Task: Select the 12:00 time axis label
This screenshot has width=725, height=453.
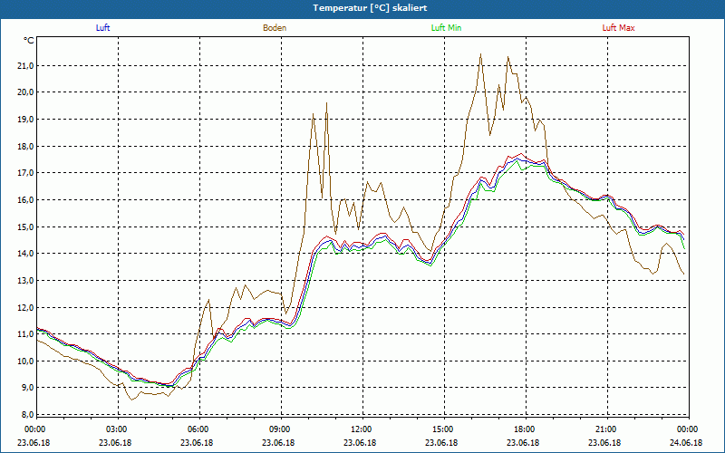Action: [362, 429]
